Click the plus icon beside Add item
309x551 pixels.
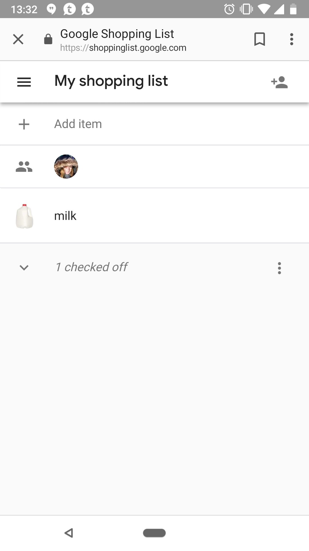[24, 124]
